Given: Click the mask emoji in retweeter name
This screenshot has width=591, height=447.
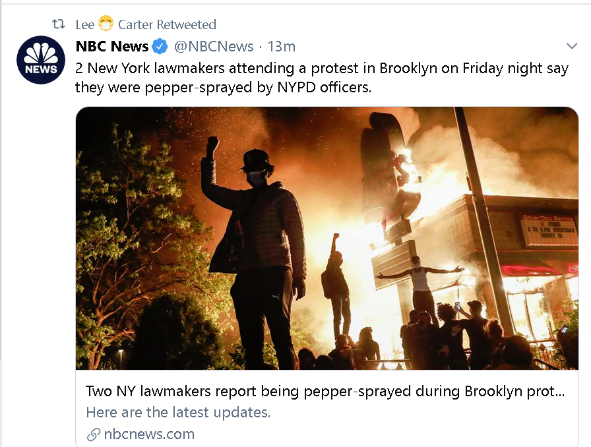Looking at the screenshot, I should 106,23.
